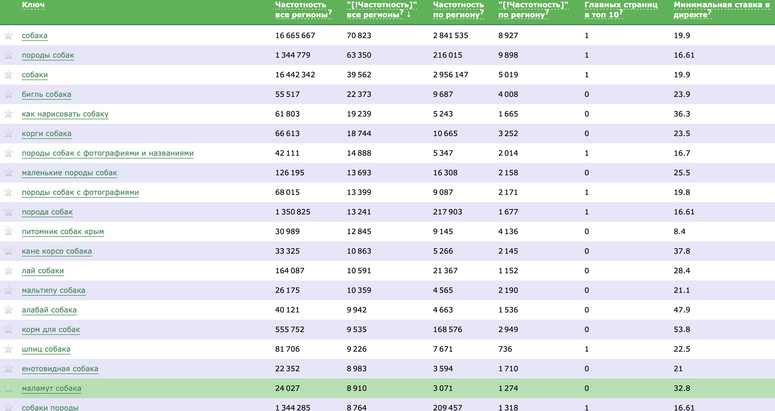Viewport: 775px width, 411px height.
Task: Star the 'как нарисовать собаку' row
Action: tap(8, 114)
